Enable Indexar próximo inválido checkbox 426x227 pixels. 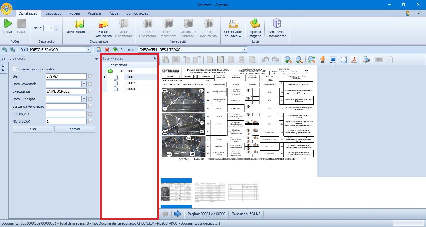click(x=15, y=69)
